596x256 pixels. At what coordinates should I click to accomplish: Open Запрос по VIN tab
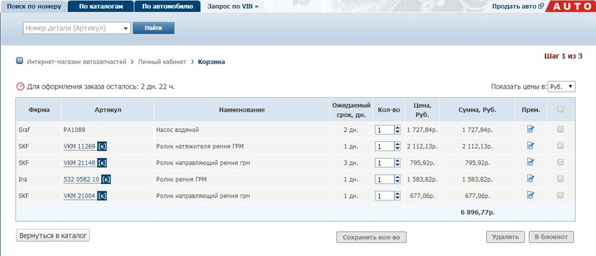click(233, 6)
